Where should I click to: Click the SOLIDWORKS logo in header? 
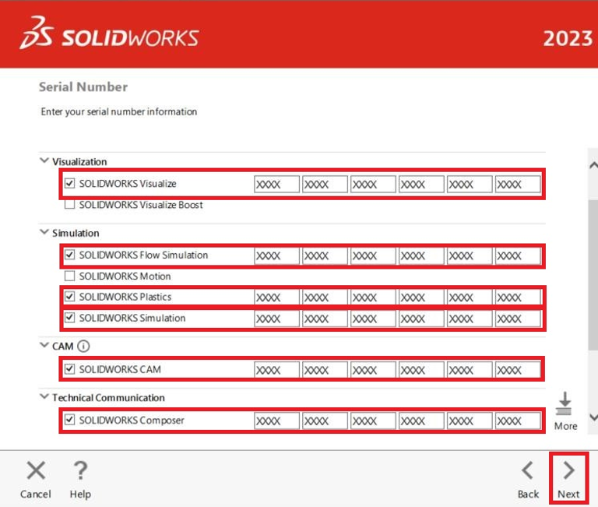(x=109, y=37)
